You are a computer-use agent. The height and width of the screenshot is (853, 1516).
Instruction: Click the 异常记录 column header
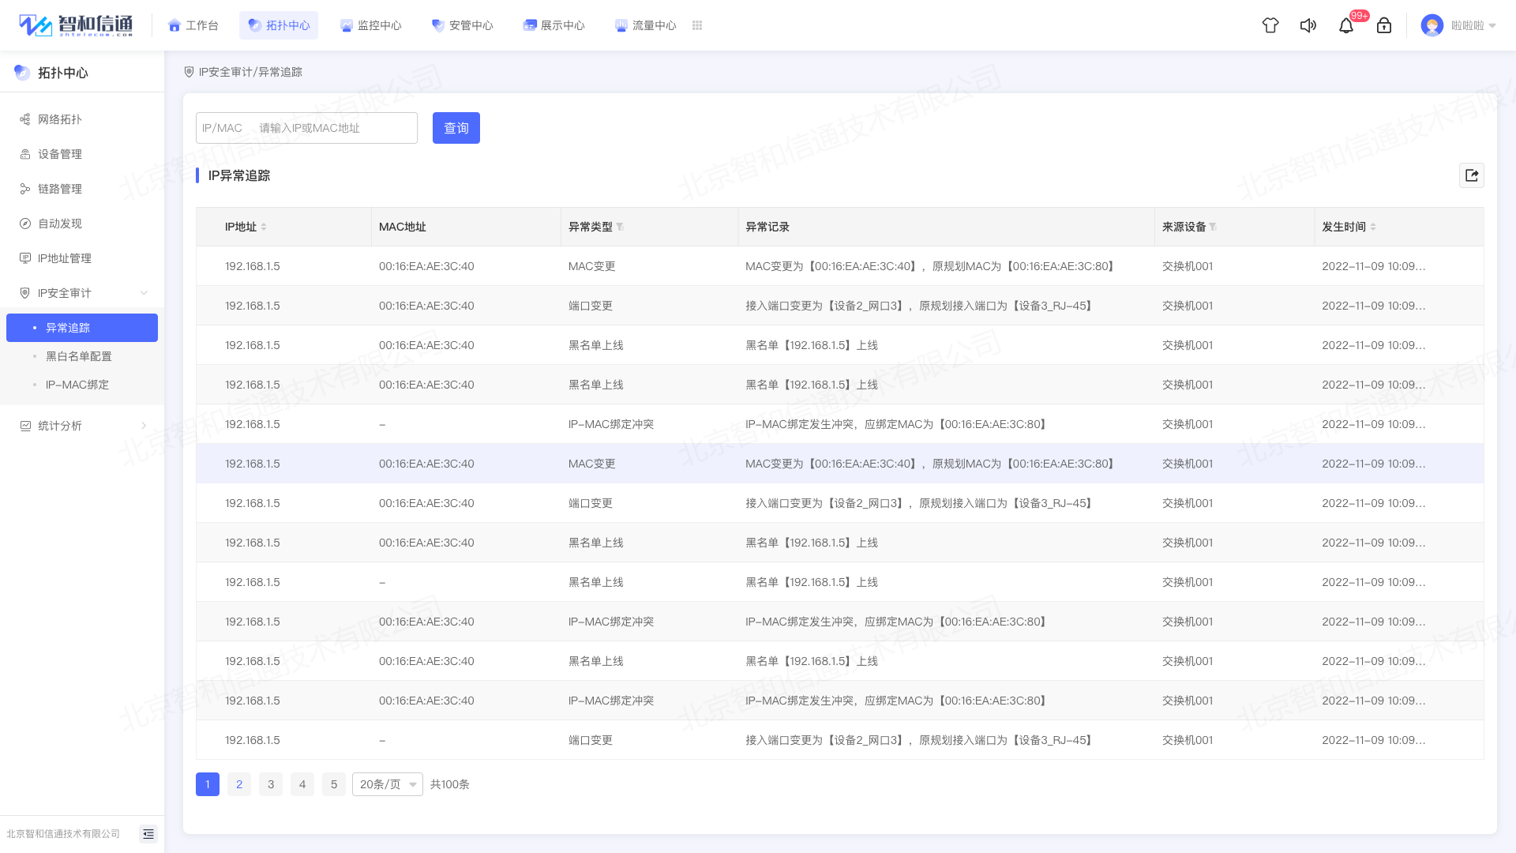[767, 227]
